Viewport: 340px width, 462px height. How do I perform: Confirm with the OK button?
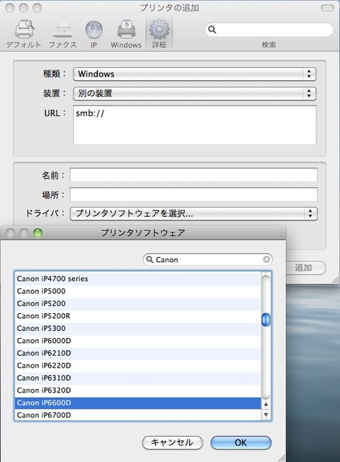click(241, 443)
